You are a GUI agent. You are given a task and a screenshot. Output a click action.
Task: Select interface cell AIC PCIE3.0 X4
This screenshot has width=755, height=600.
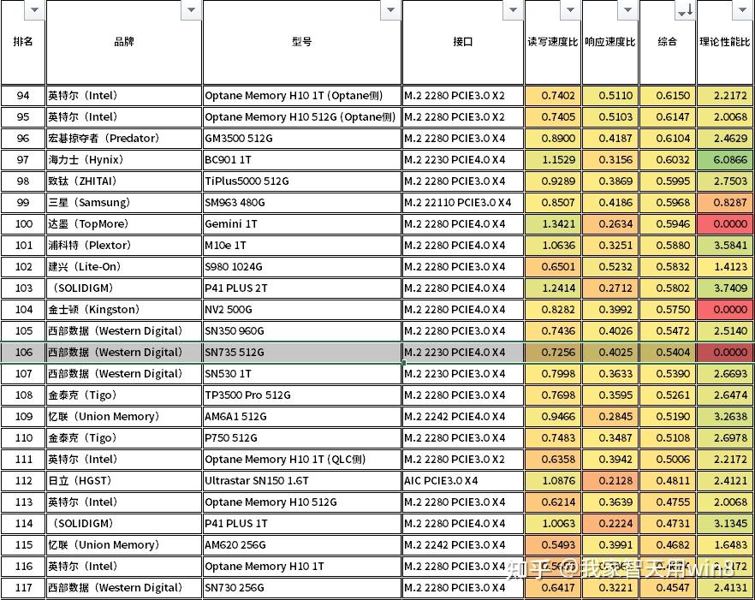coord(463,480)
